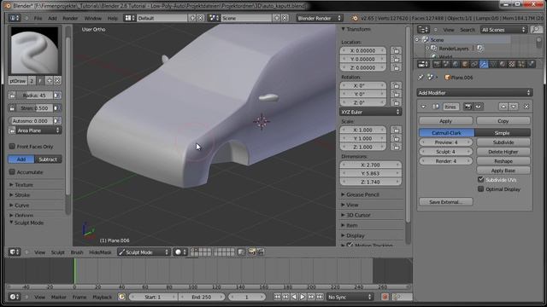Open the Modifiers properties tab (wrench icon)
Image resolution: width=547 pixels, height=307 pixels.
pyautogui.click(x=484, y=64)
